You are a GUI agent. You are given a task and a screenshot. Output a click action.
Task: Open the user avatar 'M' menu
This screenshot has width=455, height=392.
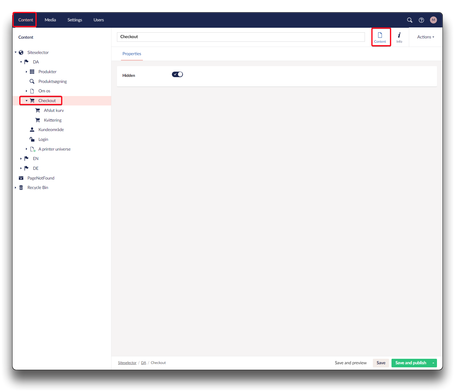click(x=433, y=20)
